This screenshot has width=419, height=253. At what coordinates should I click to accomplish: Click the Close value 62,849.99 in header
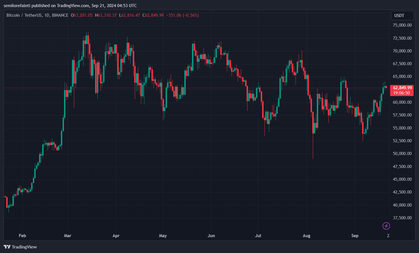(154, 15)
